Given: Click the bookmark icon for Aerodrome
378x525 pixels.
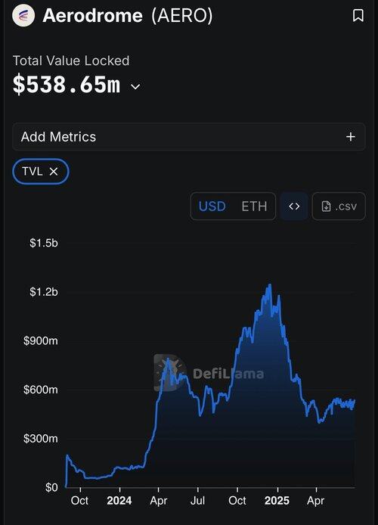Looking at the screenshot, I should click(358, 16).
